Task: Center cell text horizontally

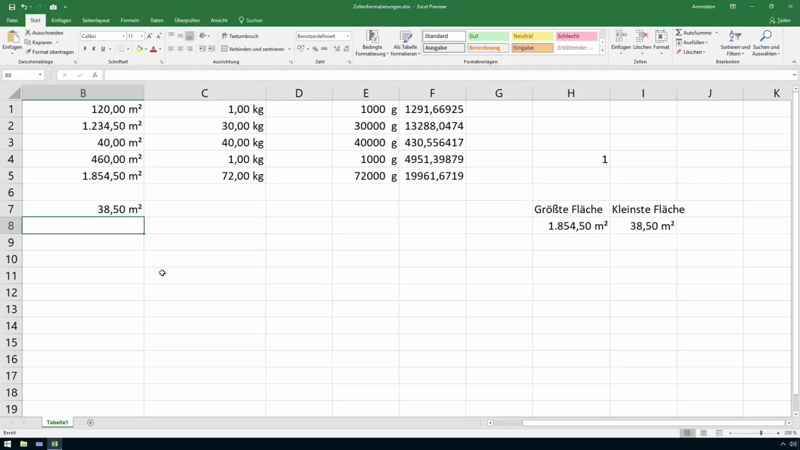Action: tap(180, 49)
